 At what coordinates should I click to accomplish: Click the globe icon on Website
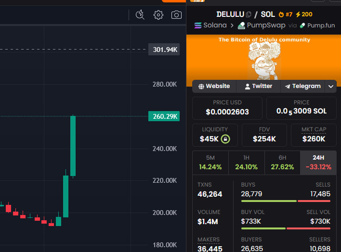click(201, 87)
